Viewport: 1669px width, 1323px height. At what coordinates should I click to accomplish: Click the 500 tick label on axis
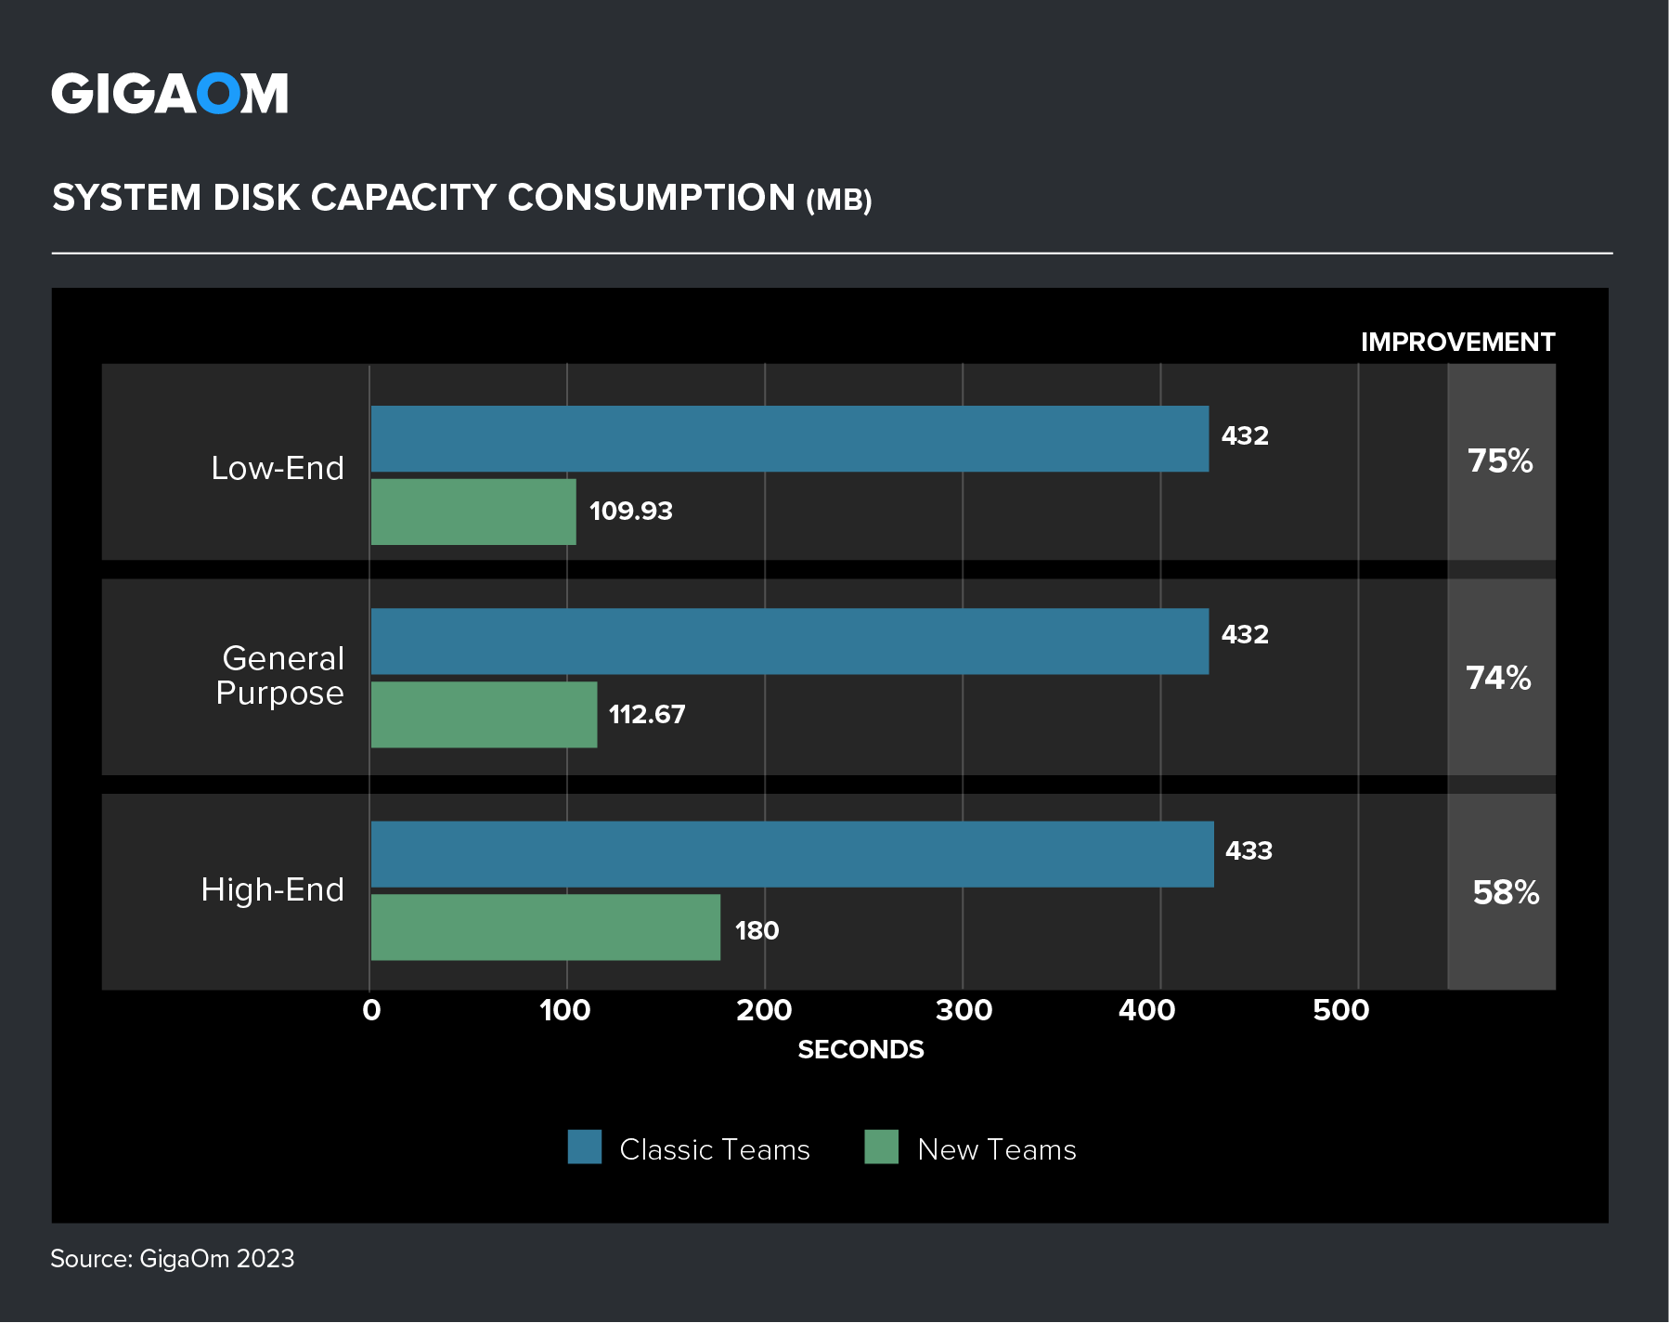[1340, 1010]
